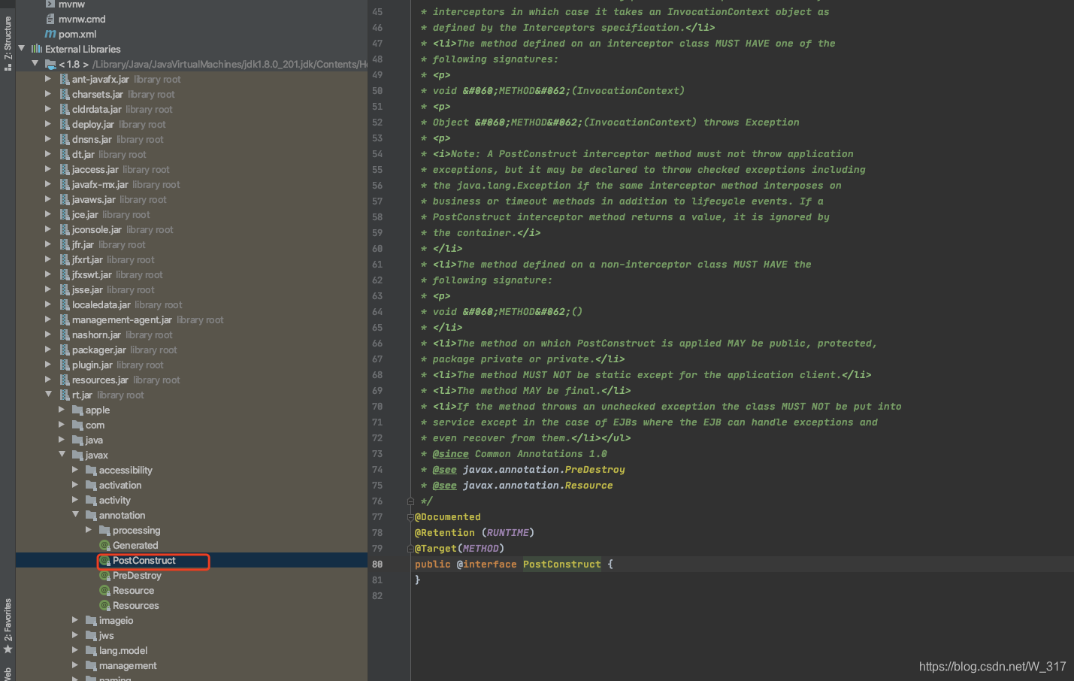1074x681 pixels.
Task: Click the Generated annotation class icon
Action: (105, 545)
